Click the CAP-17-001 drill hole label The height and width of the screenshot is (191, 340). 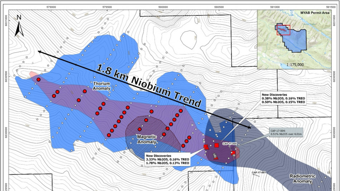tap(258, 173)
